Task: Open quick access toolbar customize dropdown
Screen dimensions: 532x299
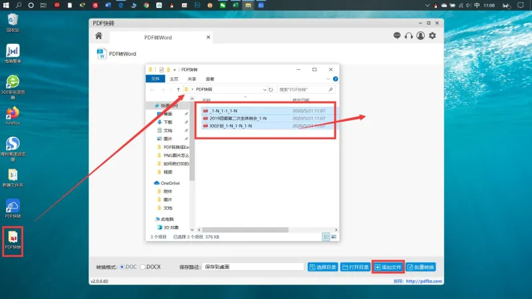Action: pyautogui.click(x=175, y=70)
